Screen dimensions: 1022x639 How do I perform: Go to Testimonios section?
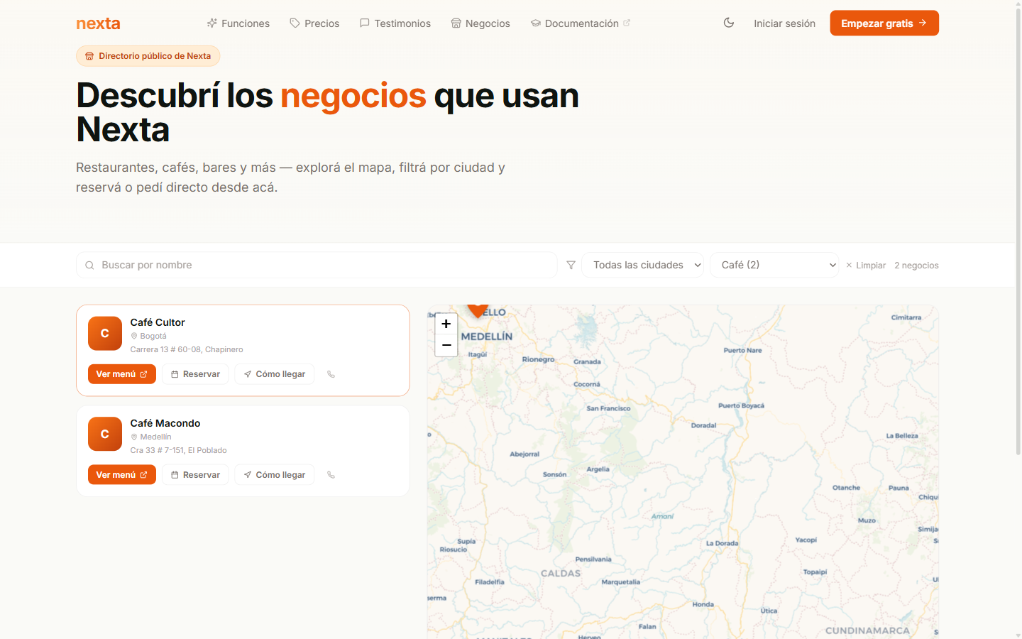click(x=395, y=23)
